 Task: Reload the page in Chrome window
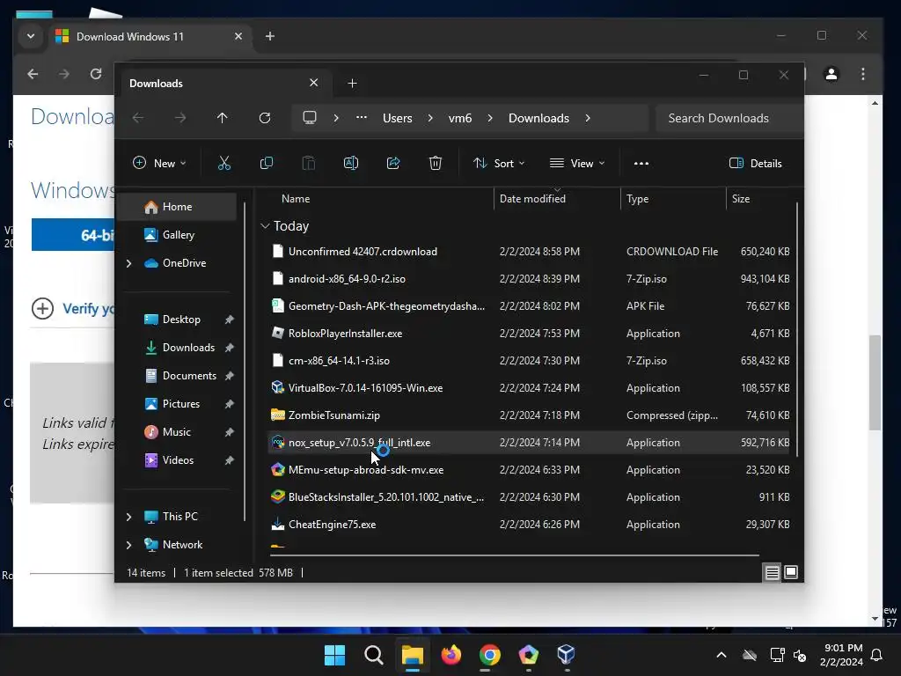click(x=96, y=74)
